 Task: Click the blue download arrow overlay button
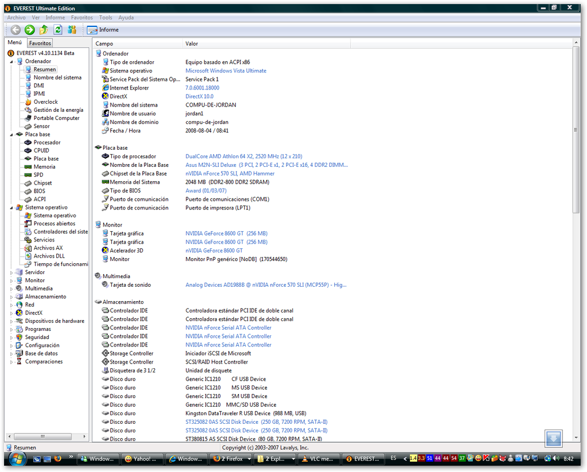pyautogui.click(x=553, y=438)
